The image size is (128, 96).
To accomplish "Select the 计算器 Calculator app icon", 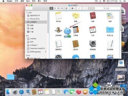I will [76, 30].
